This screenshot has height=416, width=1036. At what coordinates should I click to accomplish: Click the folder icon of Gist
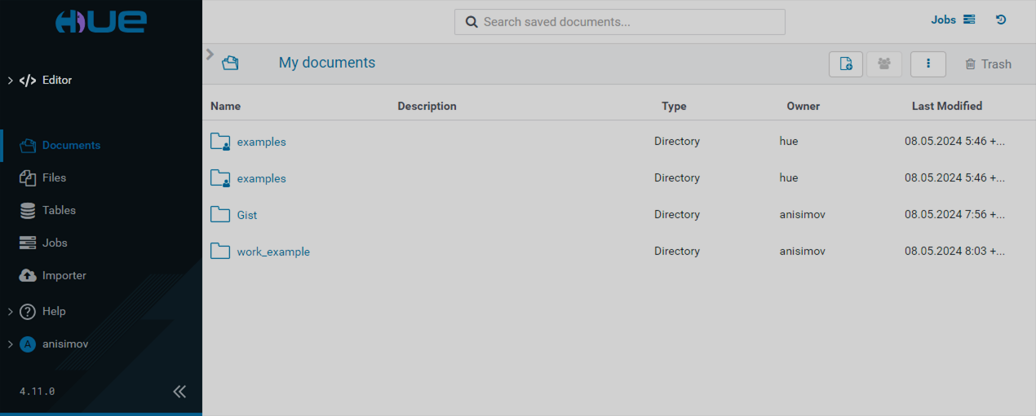220,214
